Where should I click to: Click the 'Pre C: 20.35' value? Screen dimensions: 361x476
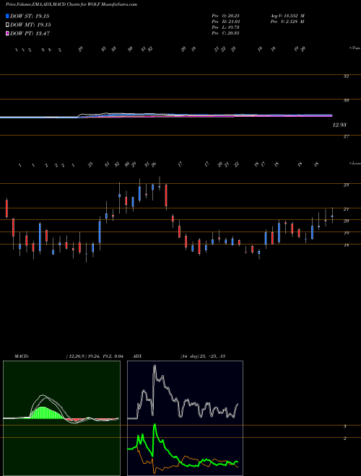point(225,33)
